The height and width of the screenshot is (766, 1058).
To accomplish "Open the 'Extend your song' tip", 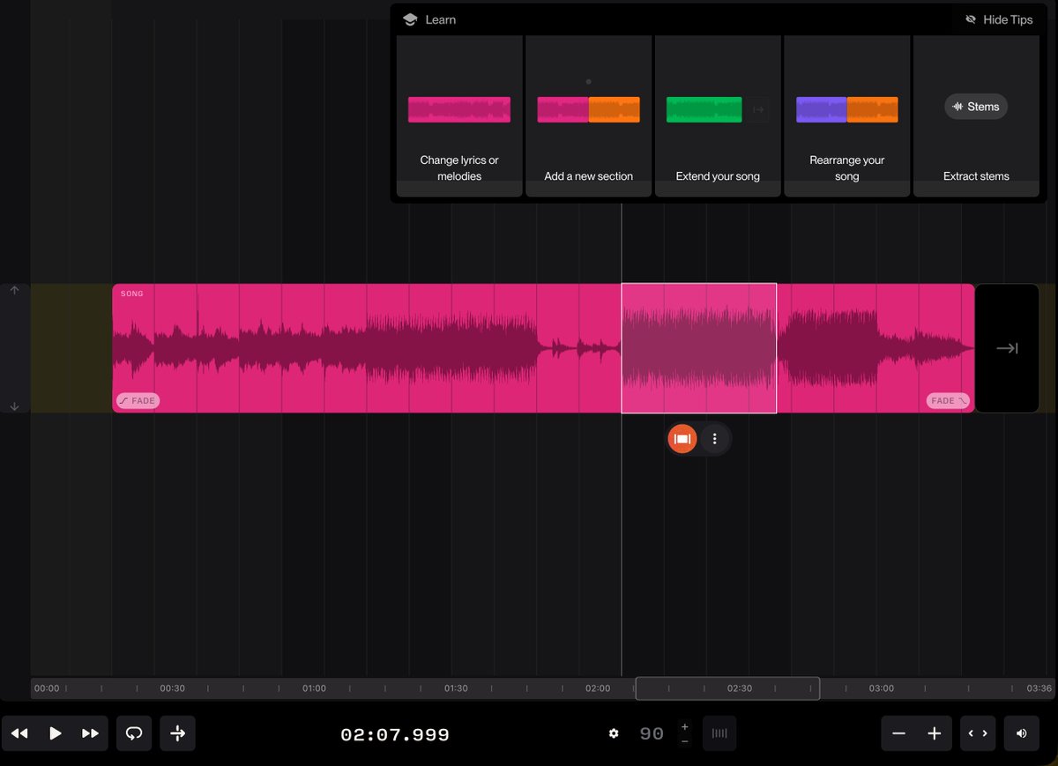I will (x=718, y=115).
